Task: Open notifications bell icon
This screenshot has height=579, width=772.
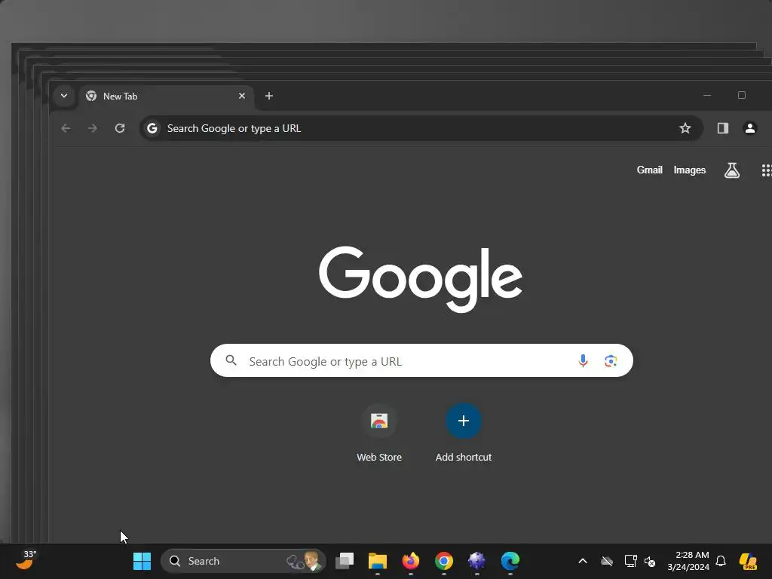Action: pyautogui.click(x=721, y=561)
